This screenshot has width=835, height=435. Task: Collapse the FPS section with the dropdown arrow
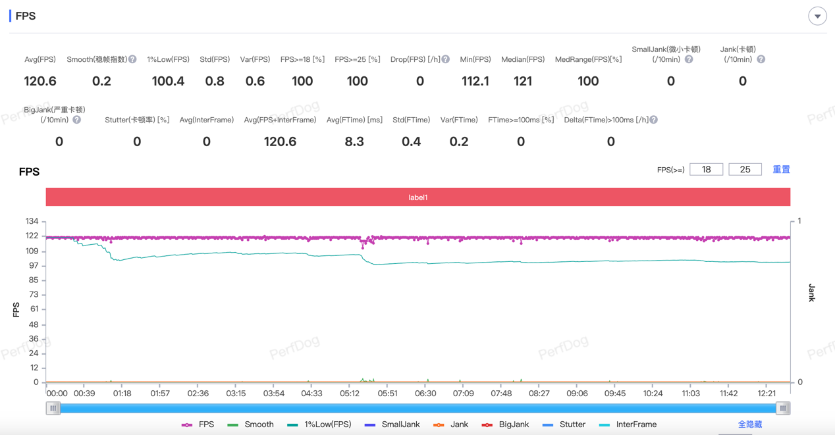click(x=817, y=16)
